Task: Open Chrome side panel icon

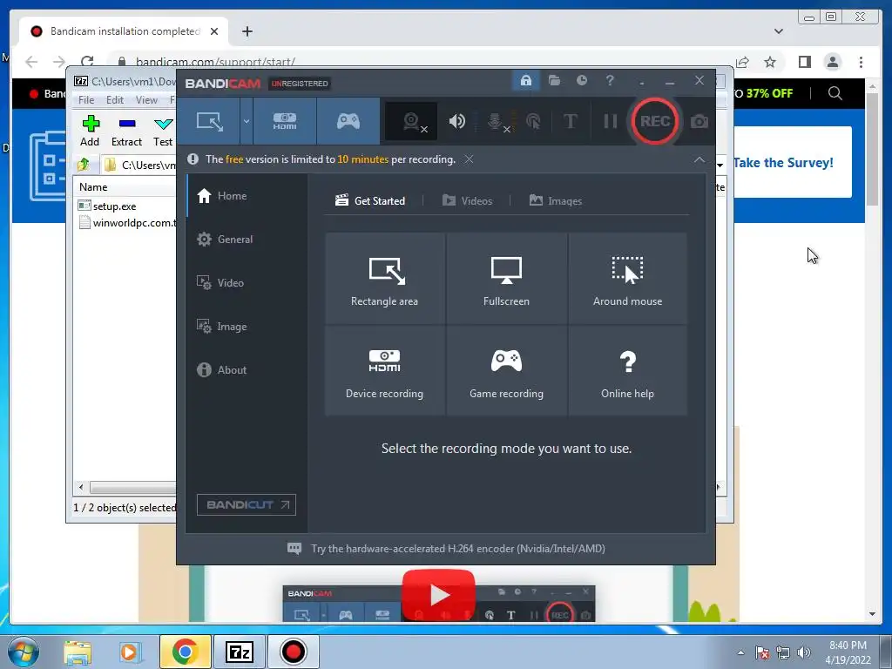Action: point(804,62)
